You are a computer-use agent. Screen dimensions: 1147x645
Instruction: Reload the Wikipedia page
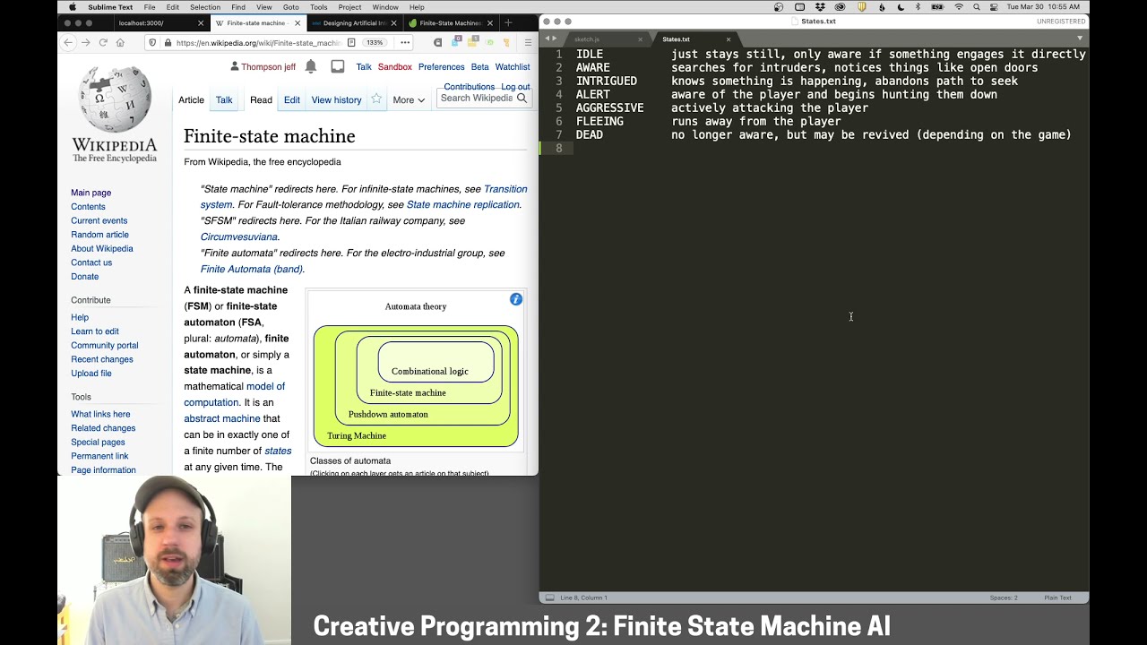point(103,42)
